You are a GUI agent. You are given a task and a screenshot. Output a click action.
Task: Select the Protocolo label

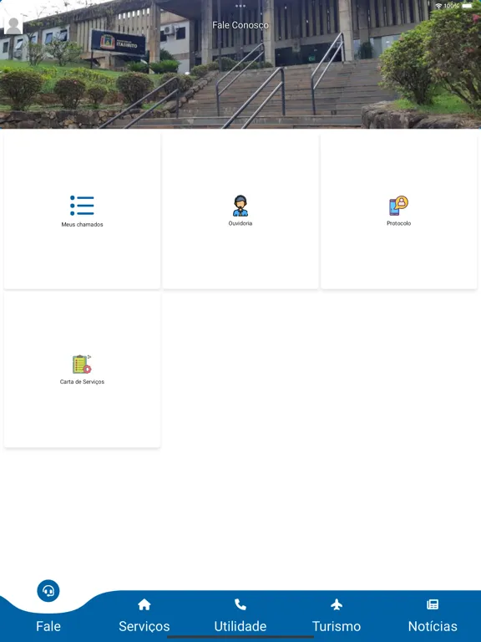coord(398,223)
